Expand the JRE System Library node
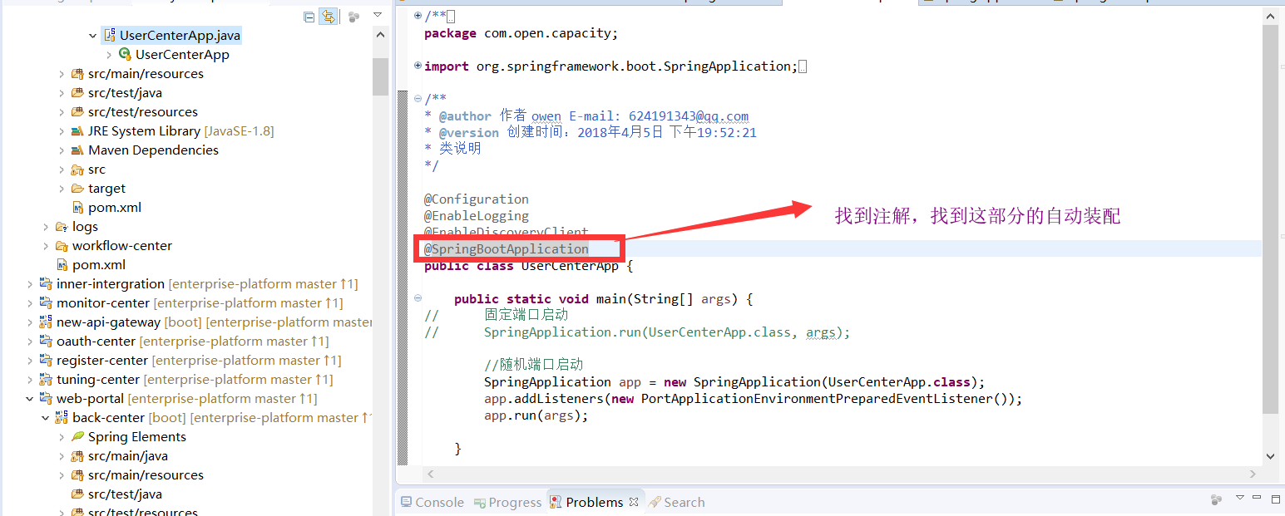 coord(62,131)
